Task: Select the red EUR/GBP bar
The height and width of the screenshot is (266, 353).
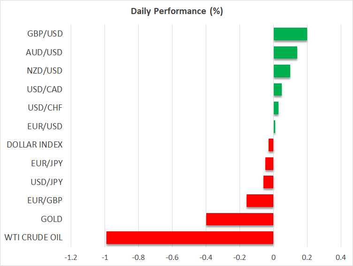Action: pyautogui.click(x=260, y=200)
